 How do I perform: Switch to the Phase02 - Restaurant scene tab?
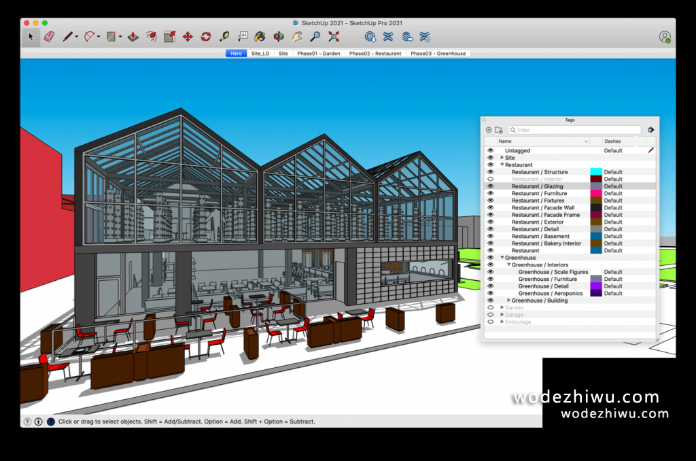375,53
